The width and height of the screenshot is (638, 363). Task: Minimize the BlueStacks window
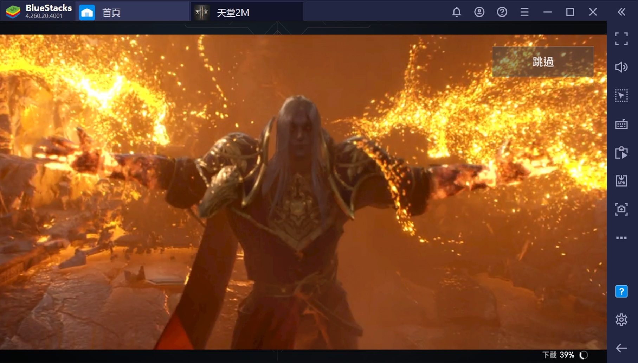(x=547, y=12)
